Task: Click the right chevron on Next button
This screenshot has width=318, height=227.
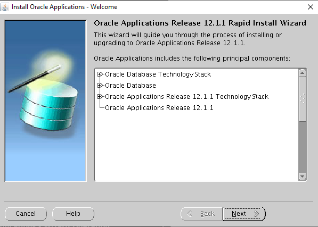Action: 257,214
